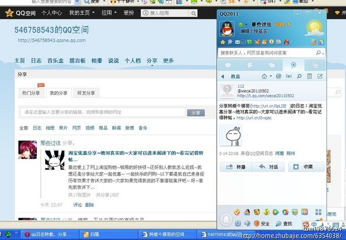Switch to QQ groups tab double bubble

(x=272, y=65)
